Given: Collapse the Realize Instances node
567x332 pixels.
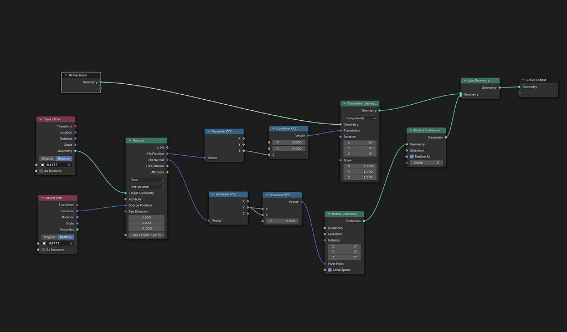Looking at the screenshot, I should click(411, 130).
